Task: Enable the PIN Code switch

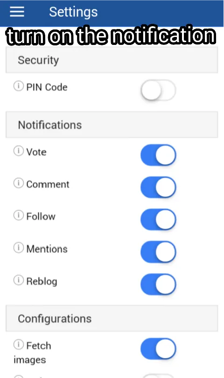Action: (x=158, y=90)
